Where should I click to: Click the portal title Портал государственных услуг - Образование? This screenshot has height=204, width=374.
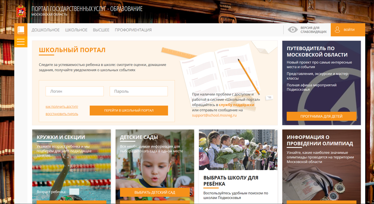pos(87,9)
